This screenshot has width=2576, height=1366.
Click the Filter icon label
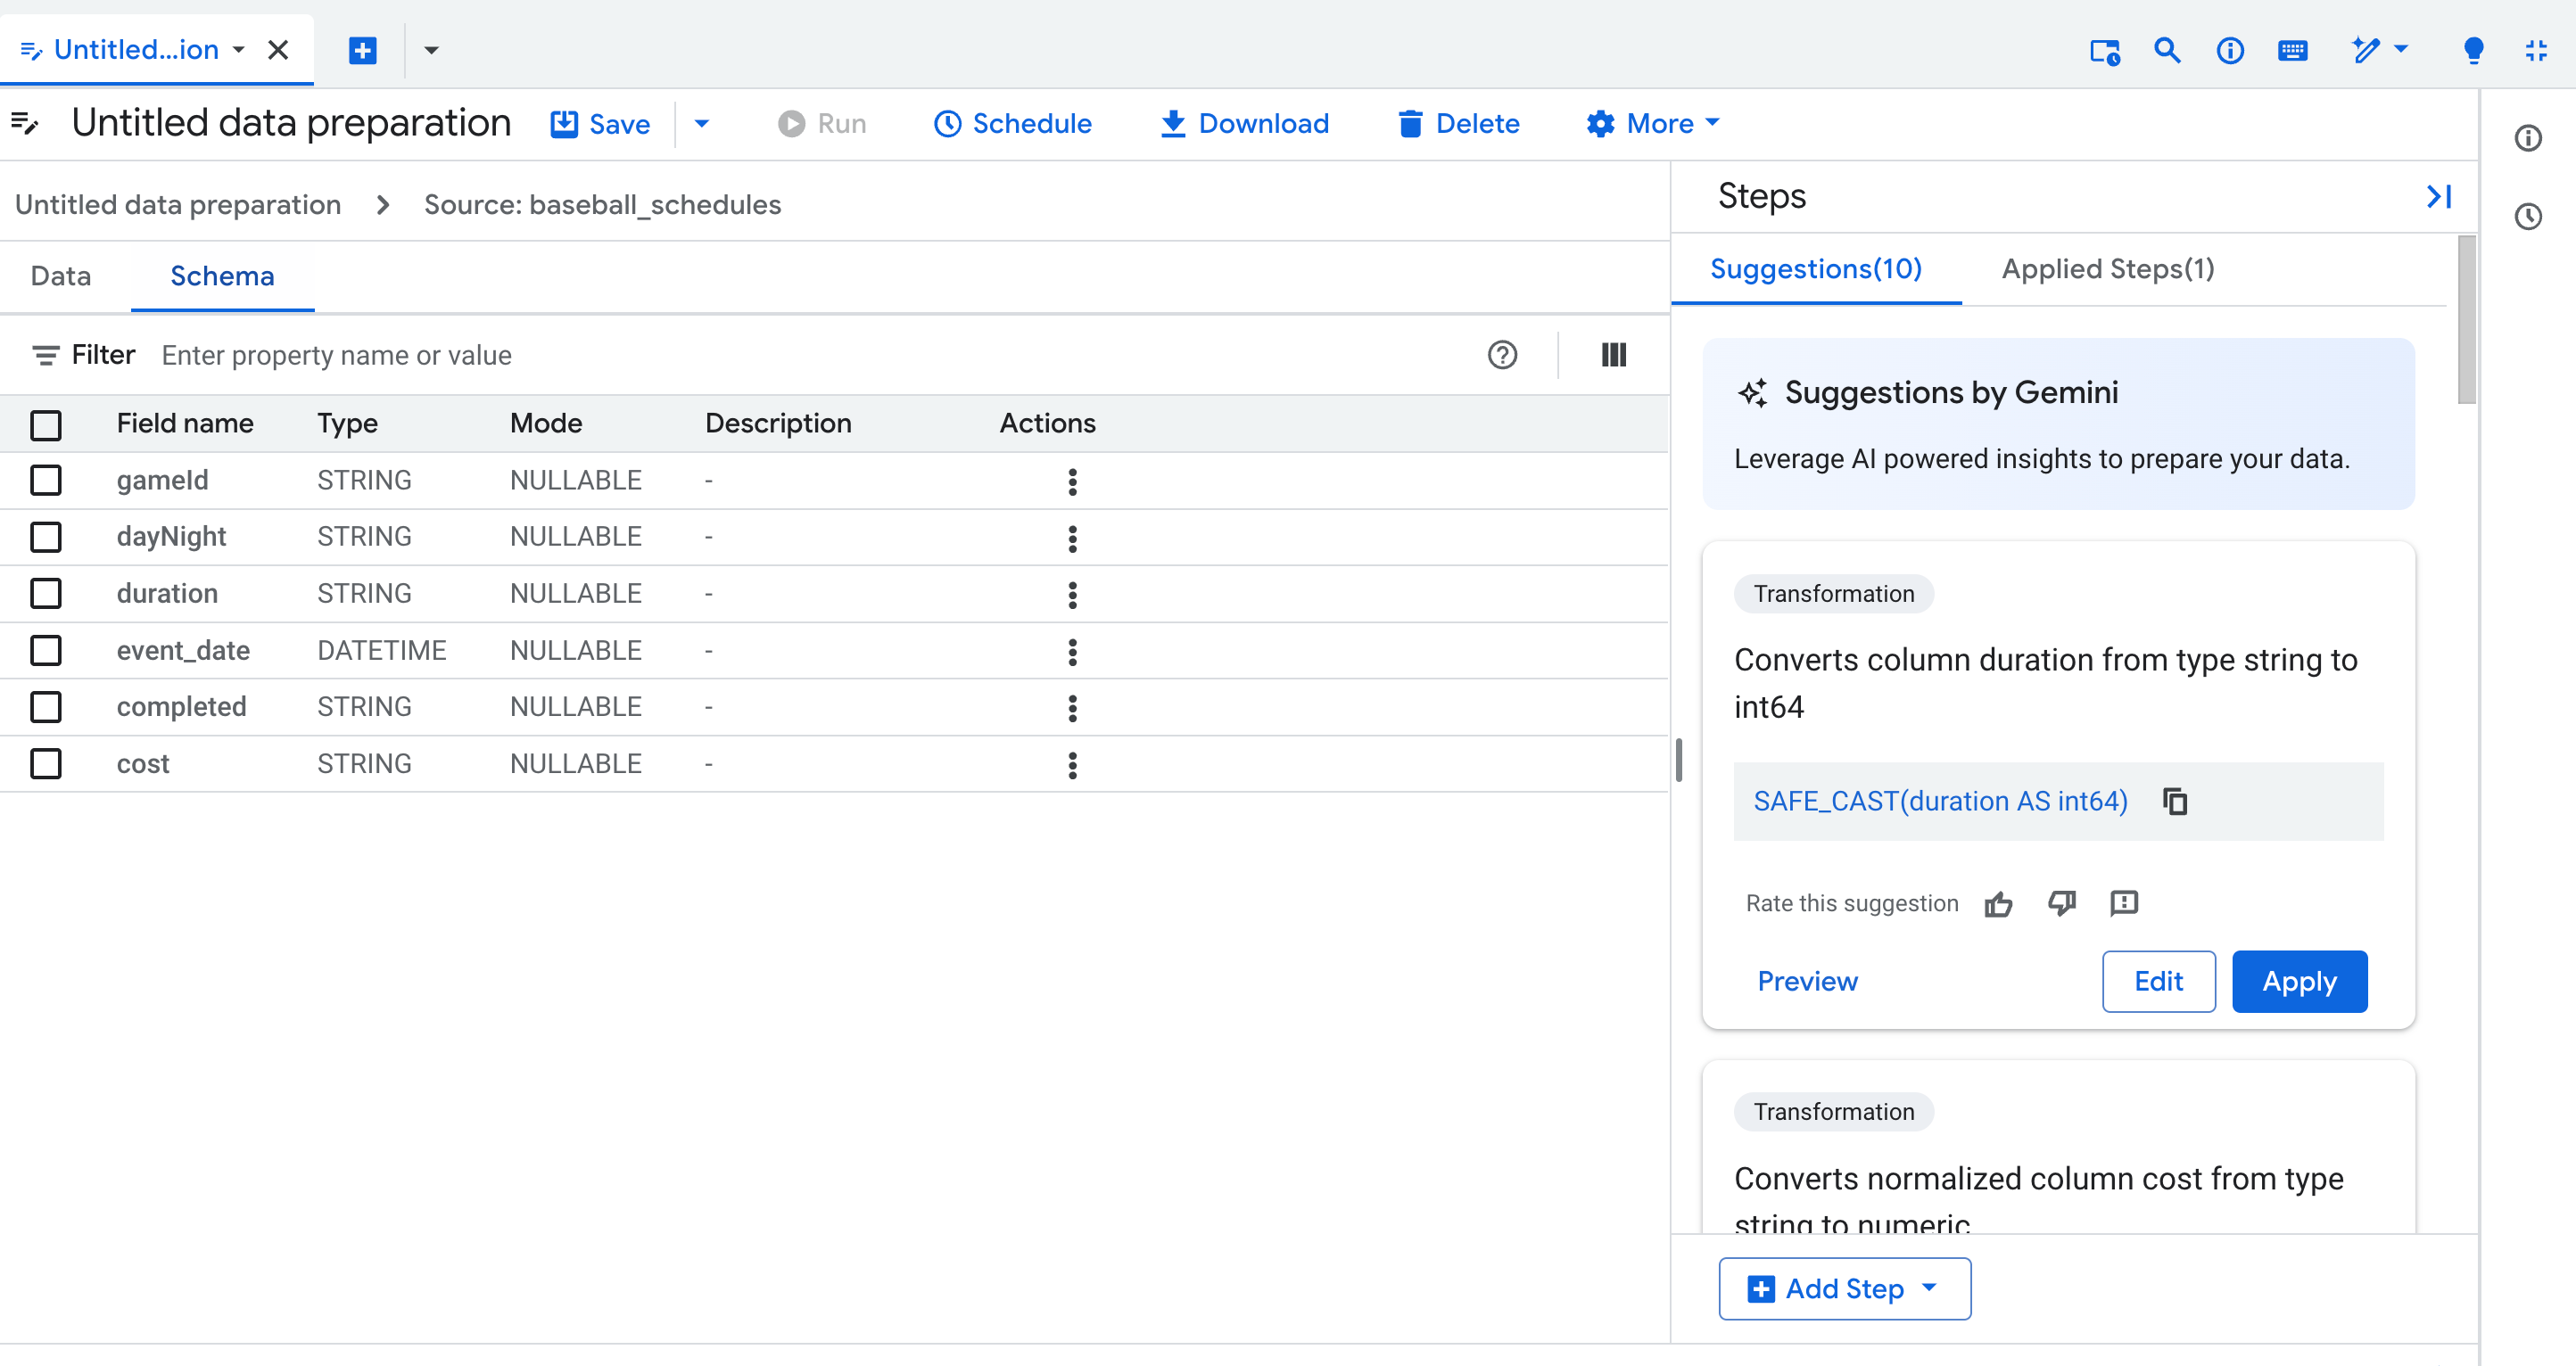pyautogui.click(x=83, y=355)
